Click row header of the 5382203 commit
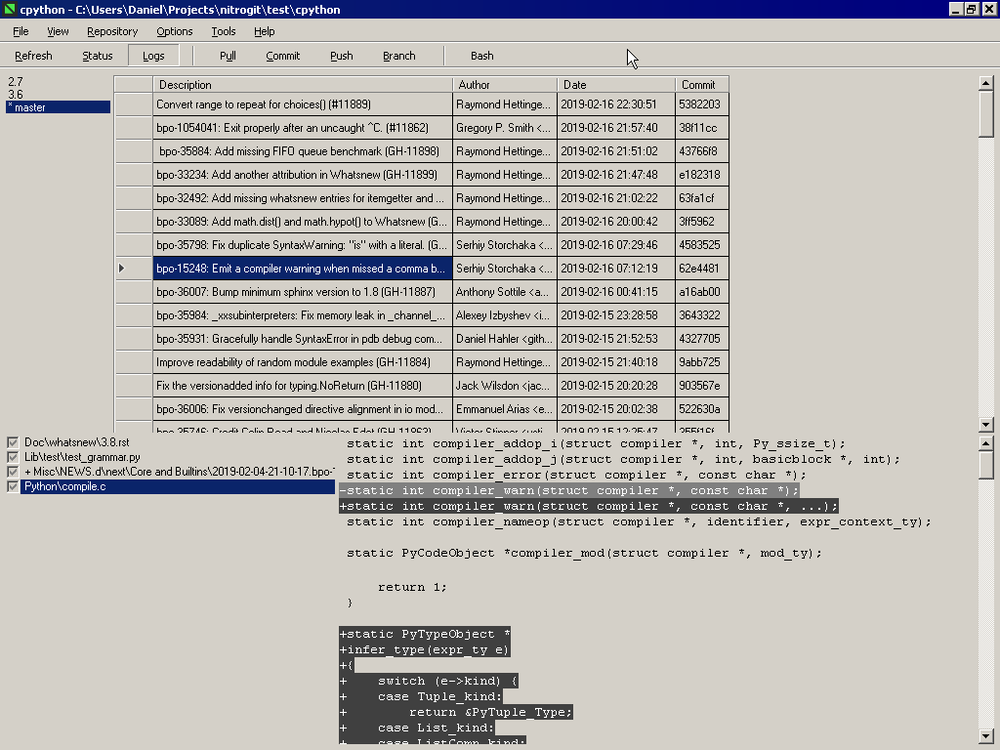The width and height of the screenshot is (1000, 750). (x=133, y=104)
